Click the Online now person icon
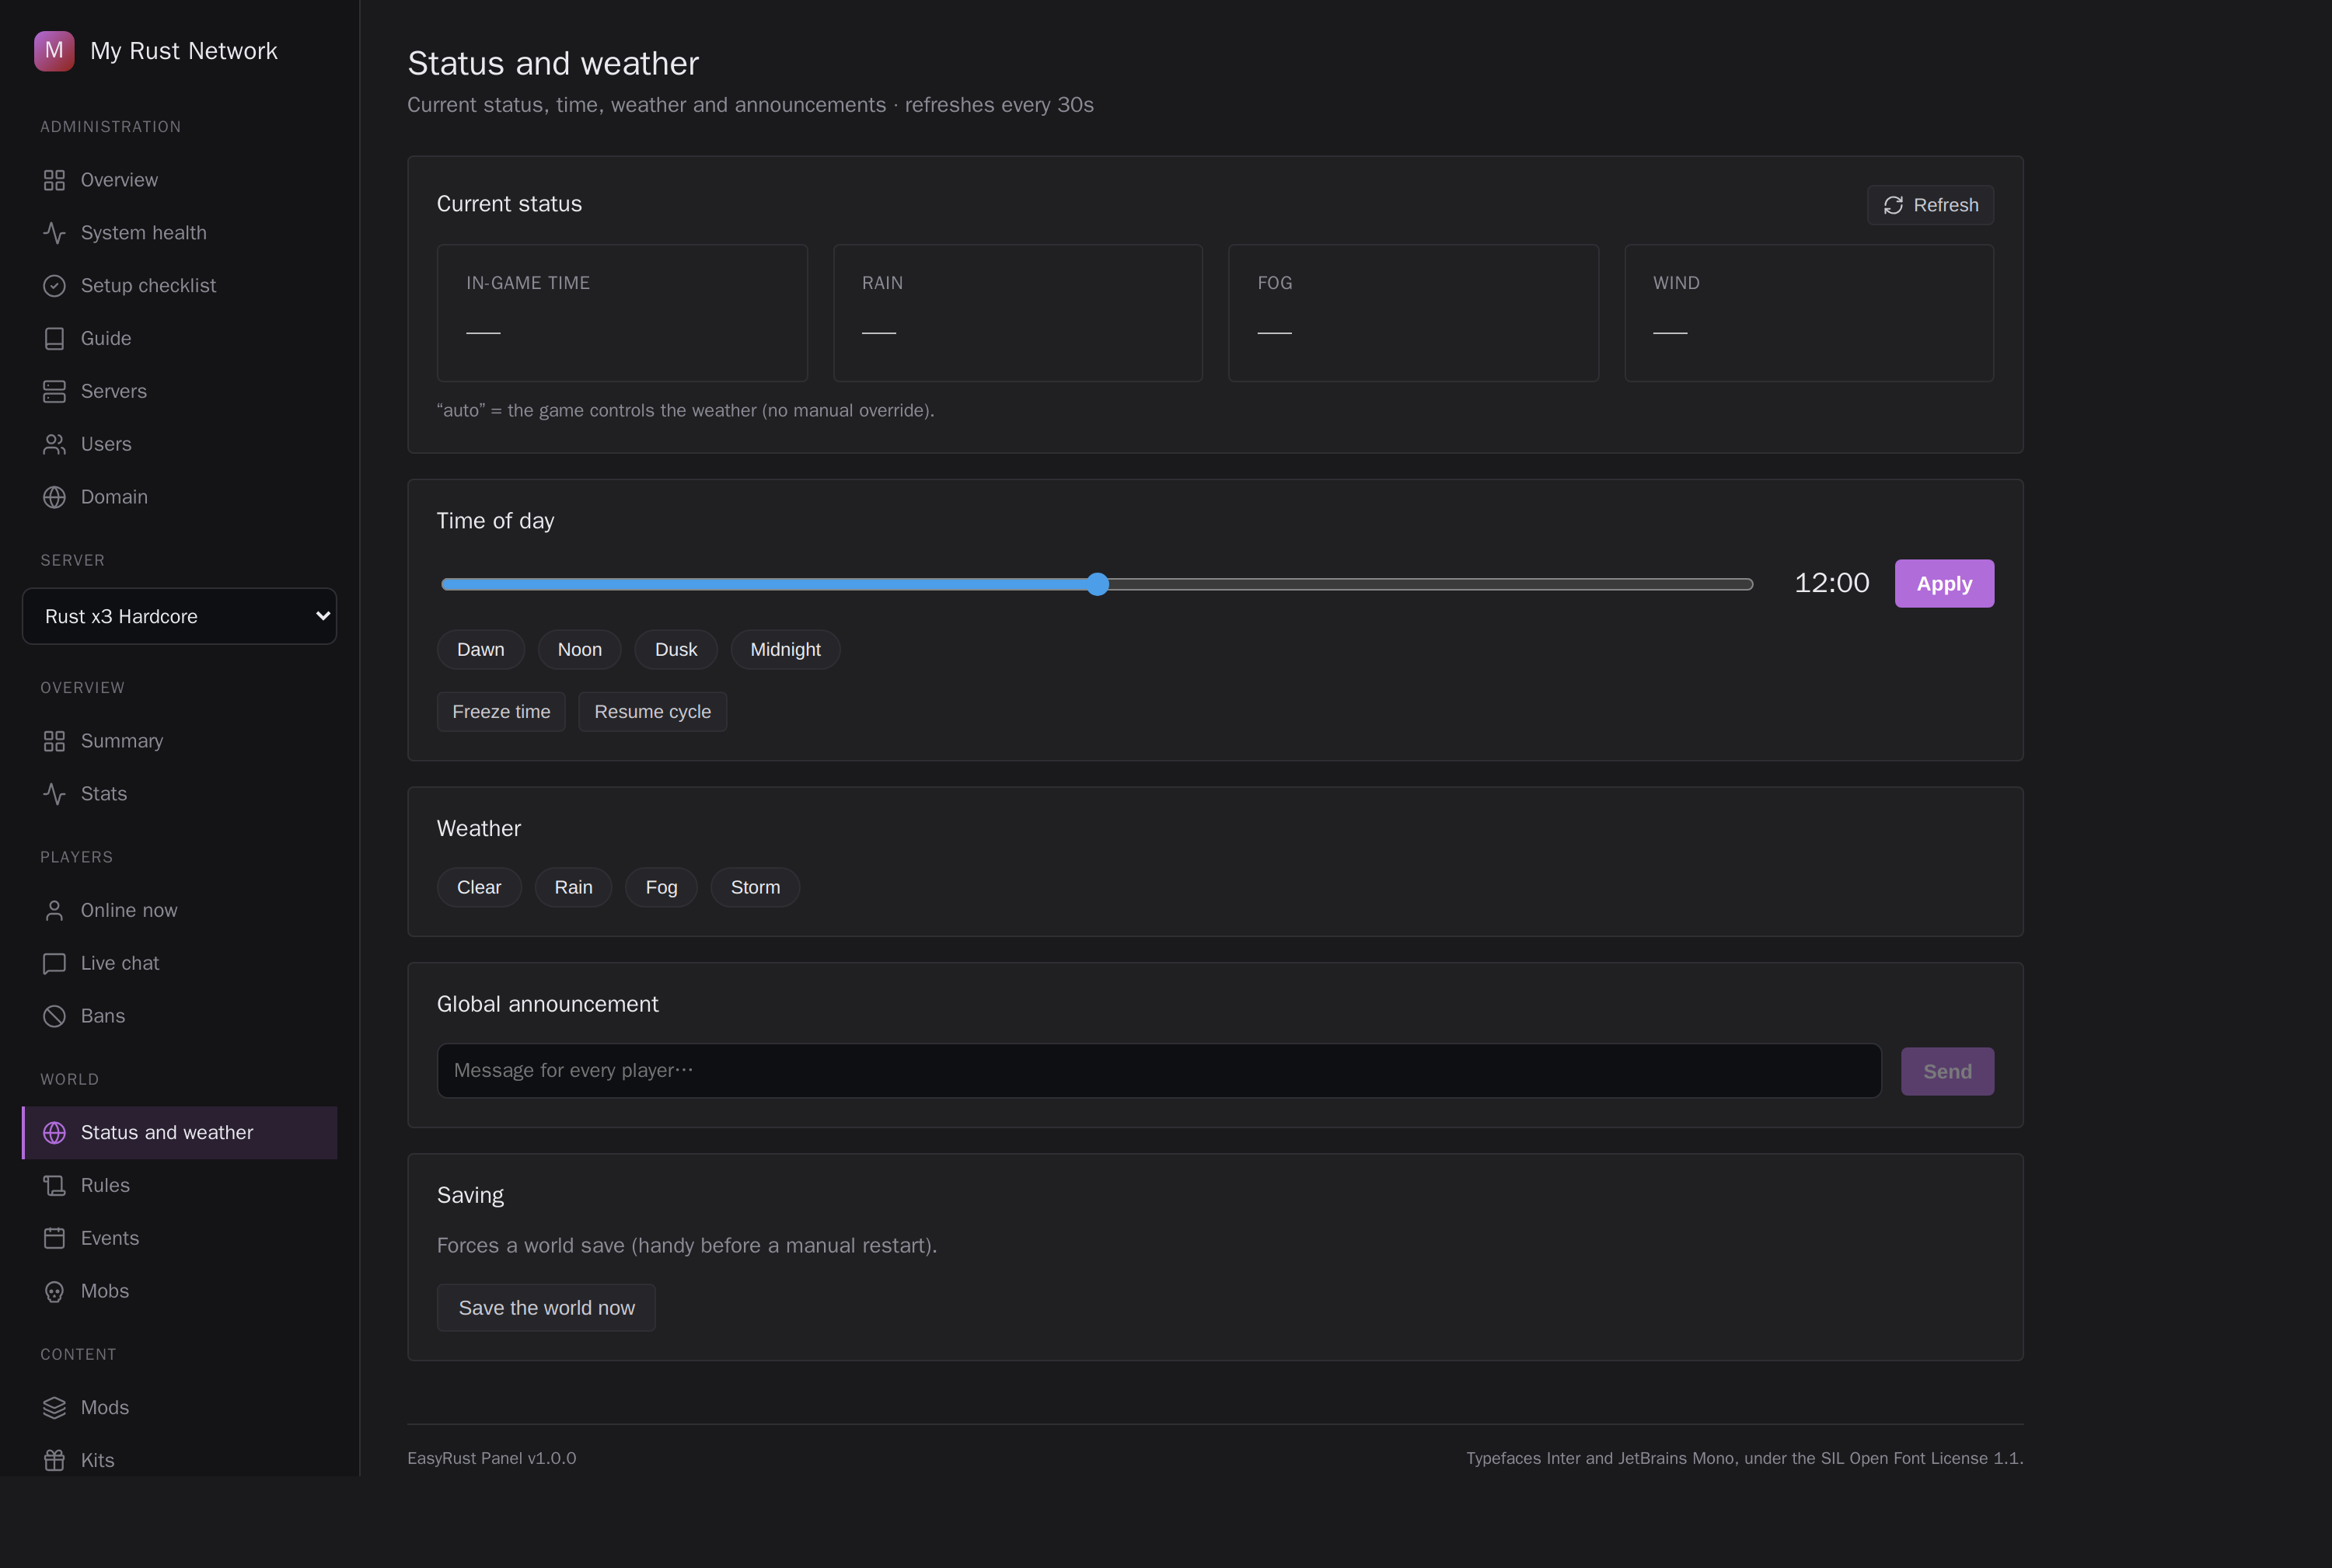 [x=54, y=910]
